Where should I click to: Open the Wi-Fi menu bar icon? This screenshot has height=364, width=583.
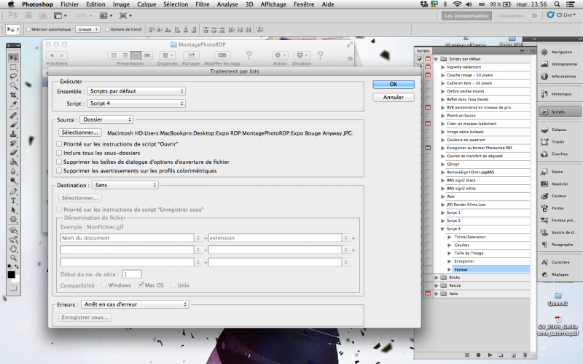pos(458,4)
